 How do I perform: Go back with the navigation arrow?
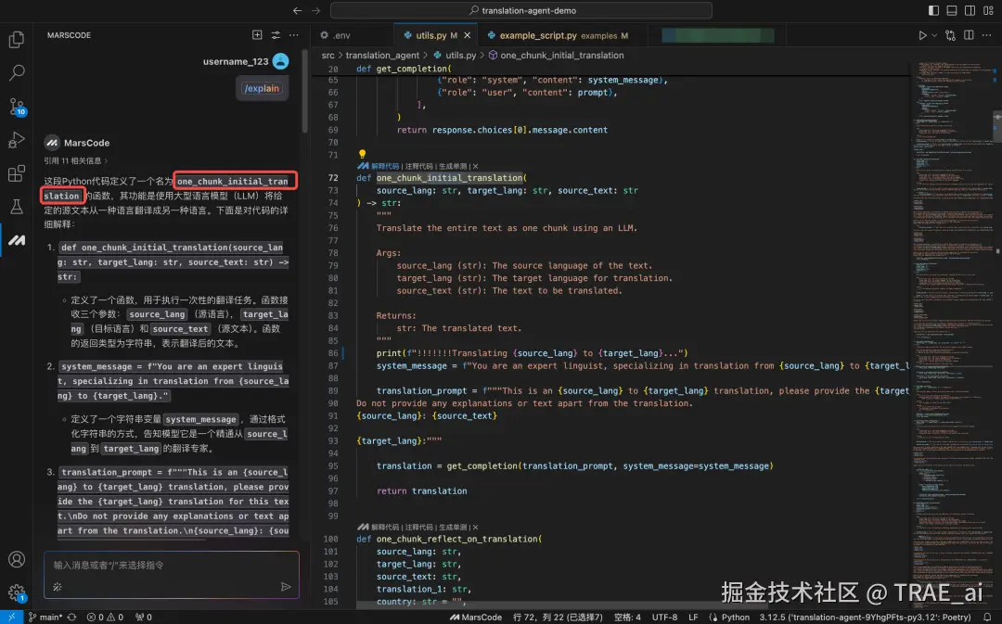(297, 10)
